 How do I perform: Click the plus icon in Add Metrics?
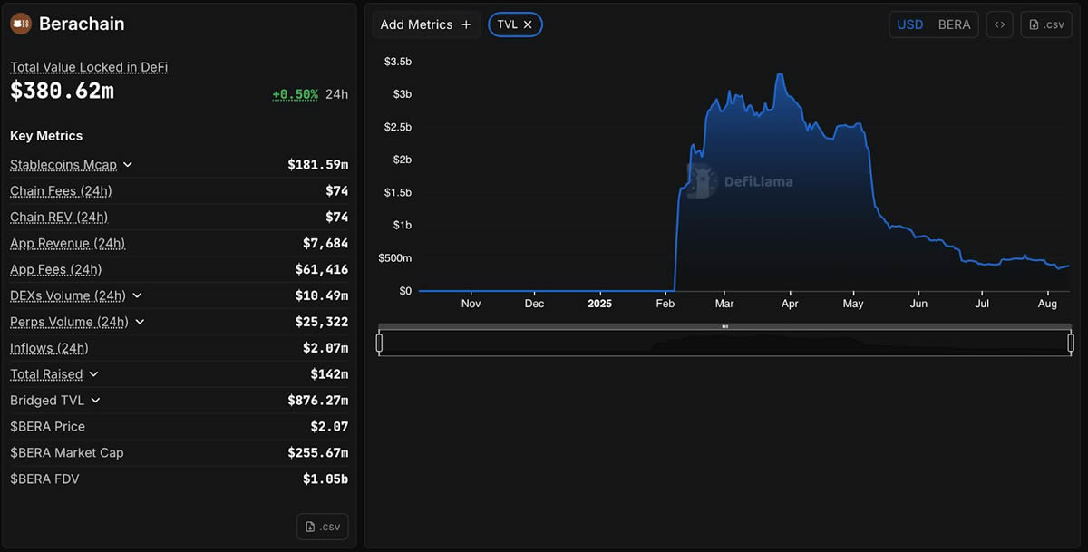466,24
